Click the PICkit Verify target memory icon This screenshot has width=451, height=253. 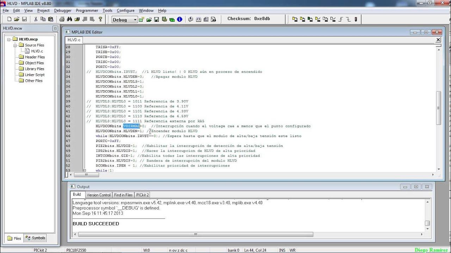318,19
